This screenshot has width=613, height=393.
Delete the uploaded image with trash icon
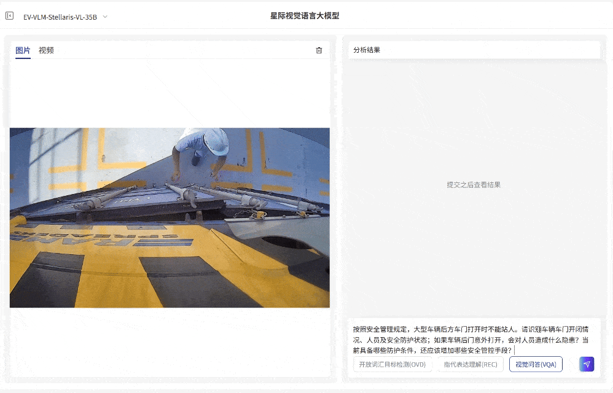point(319,50)
